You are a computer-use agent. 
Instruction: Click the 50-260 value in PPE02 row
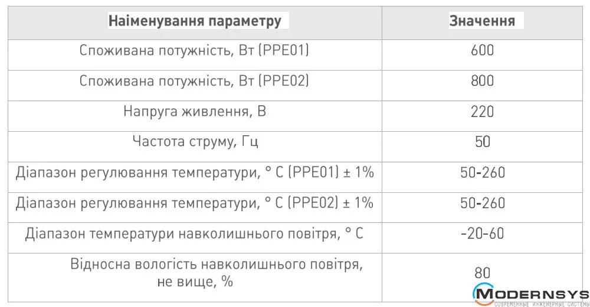(482, 203)
